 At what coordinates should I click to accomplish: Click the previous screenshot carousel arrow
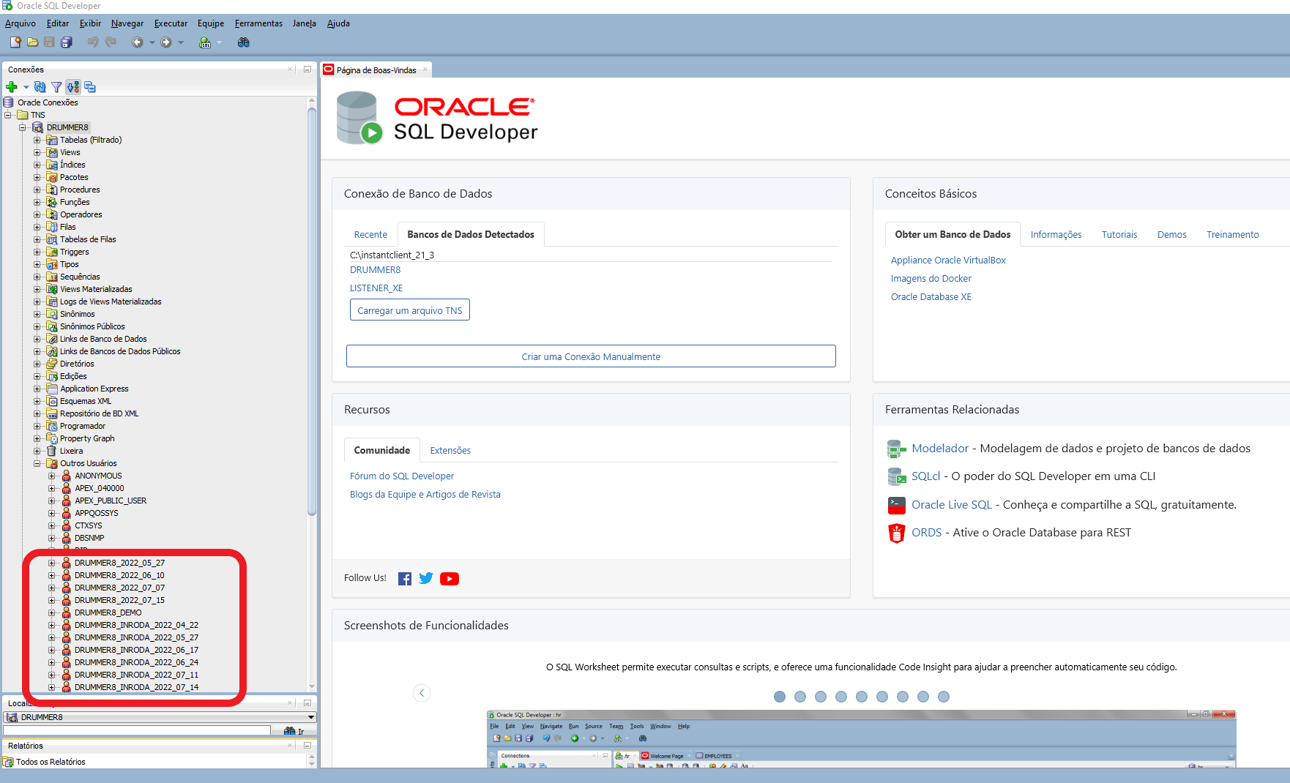coord(422,693)
